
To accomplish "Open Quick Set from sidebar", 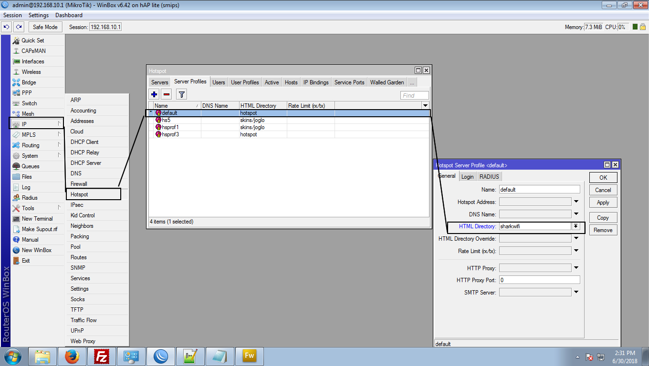I will point(37,41).
